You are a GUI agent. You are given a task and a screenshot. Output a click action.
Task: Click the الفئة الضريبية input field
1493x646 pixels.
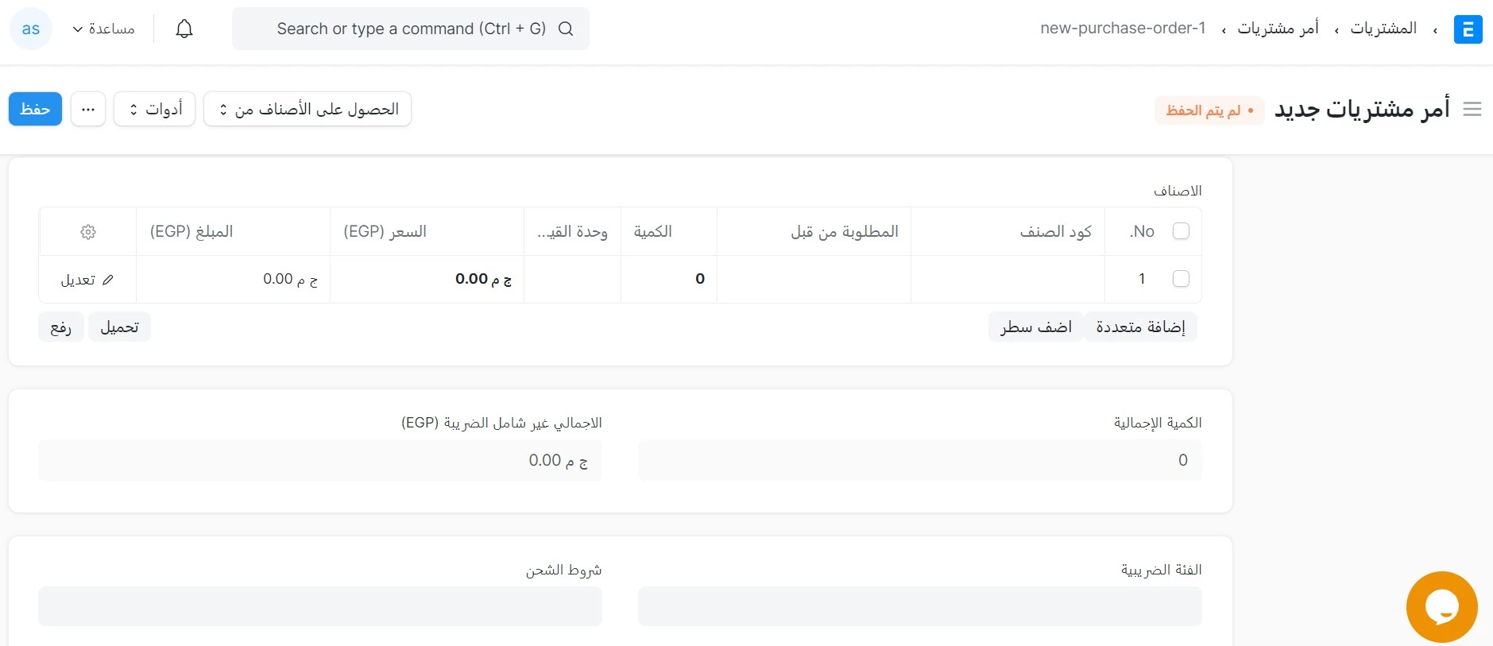coord(919,606)
